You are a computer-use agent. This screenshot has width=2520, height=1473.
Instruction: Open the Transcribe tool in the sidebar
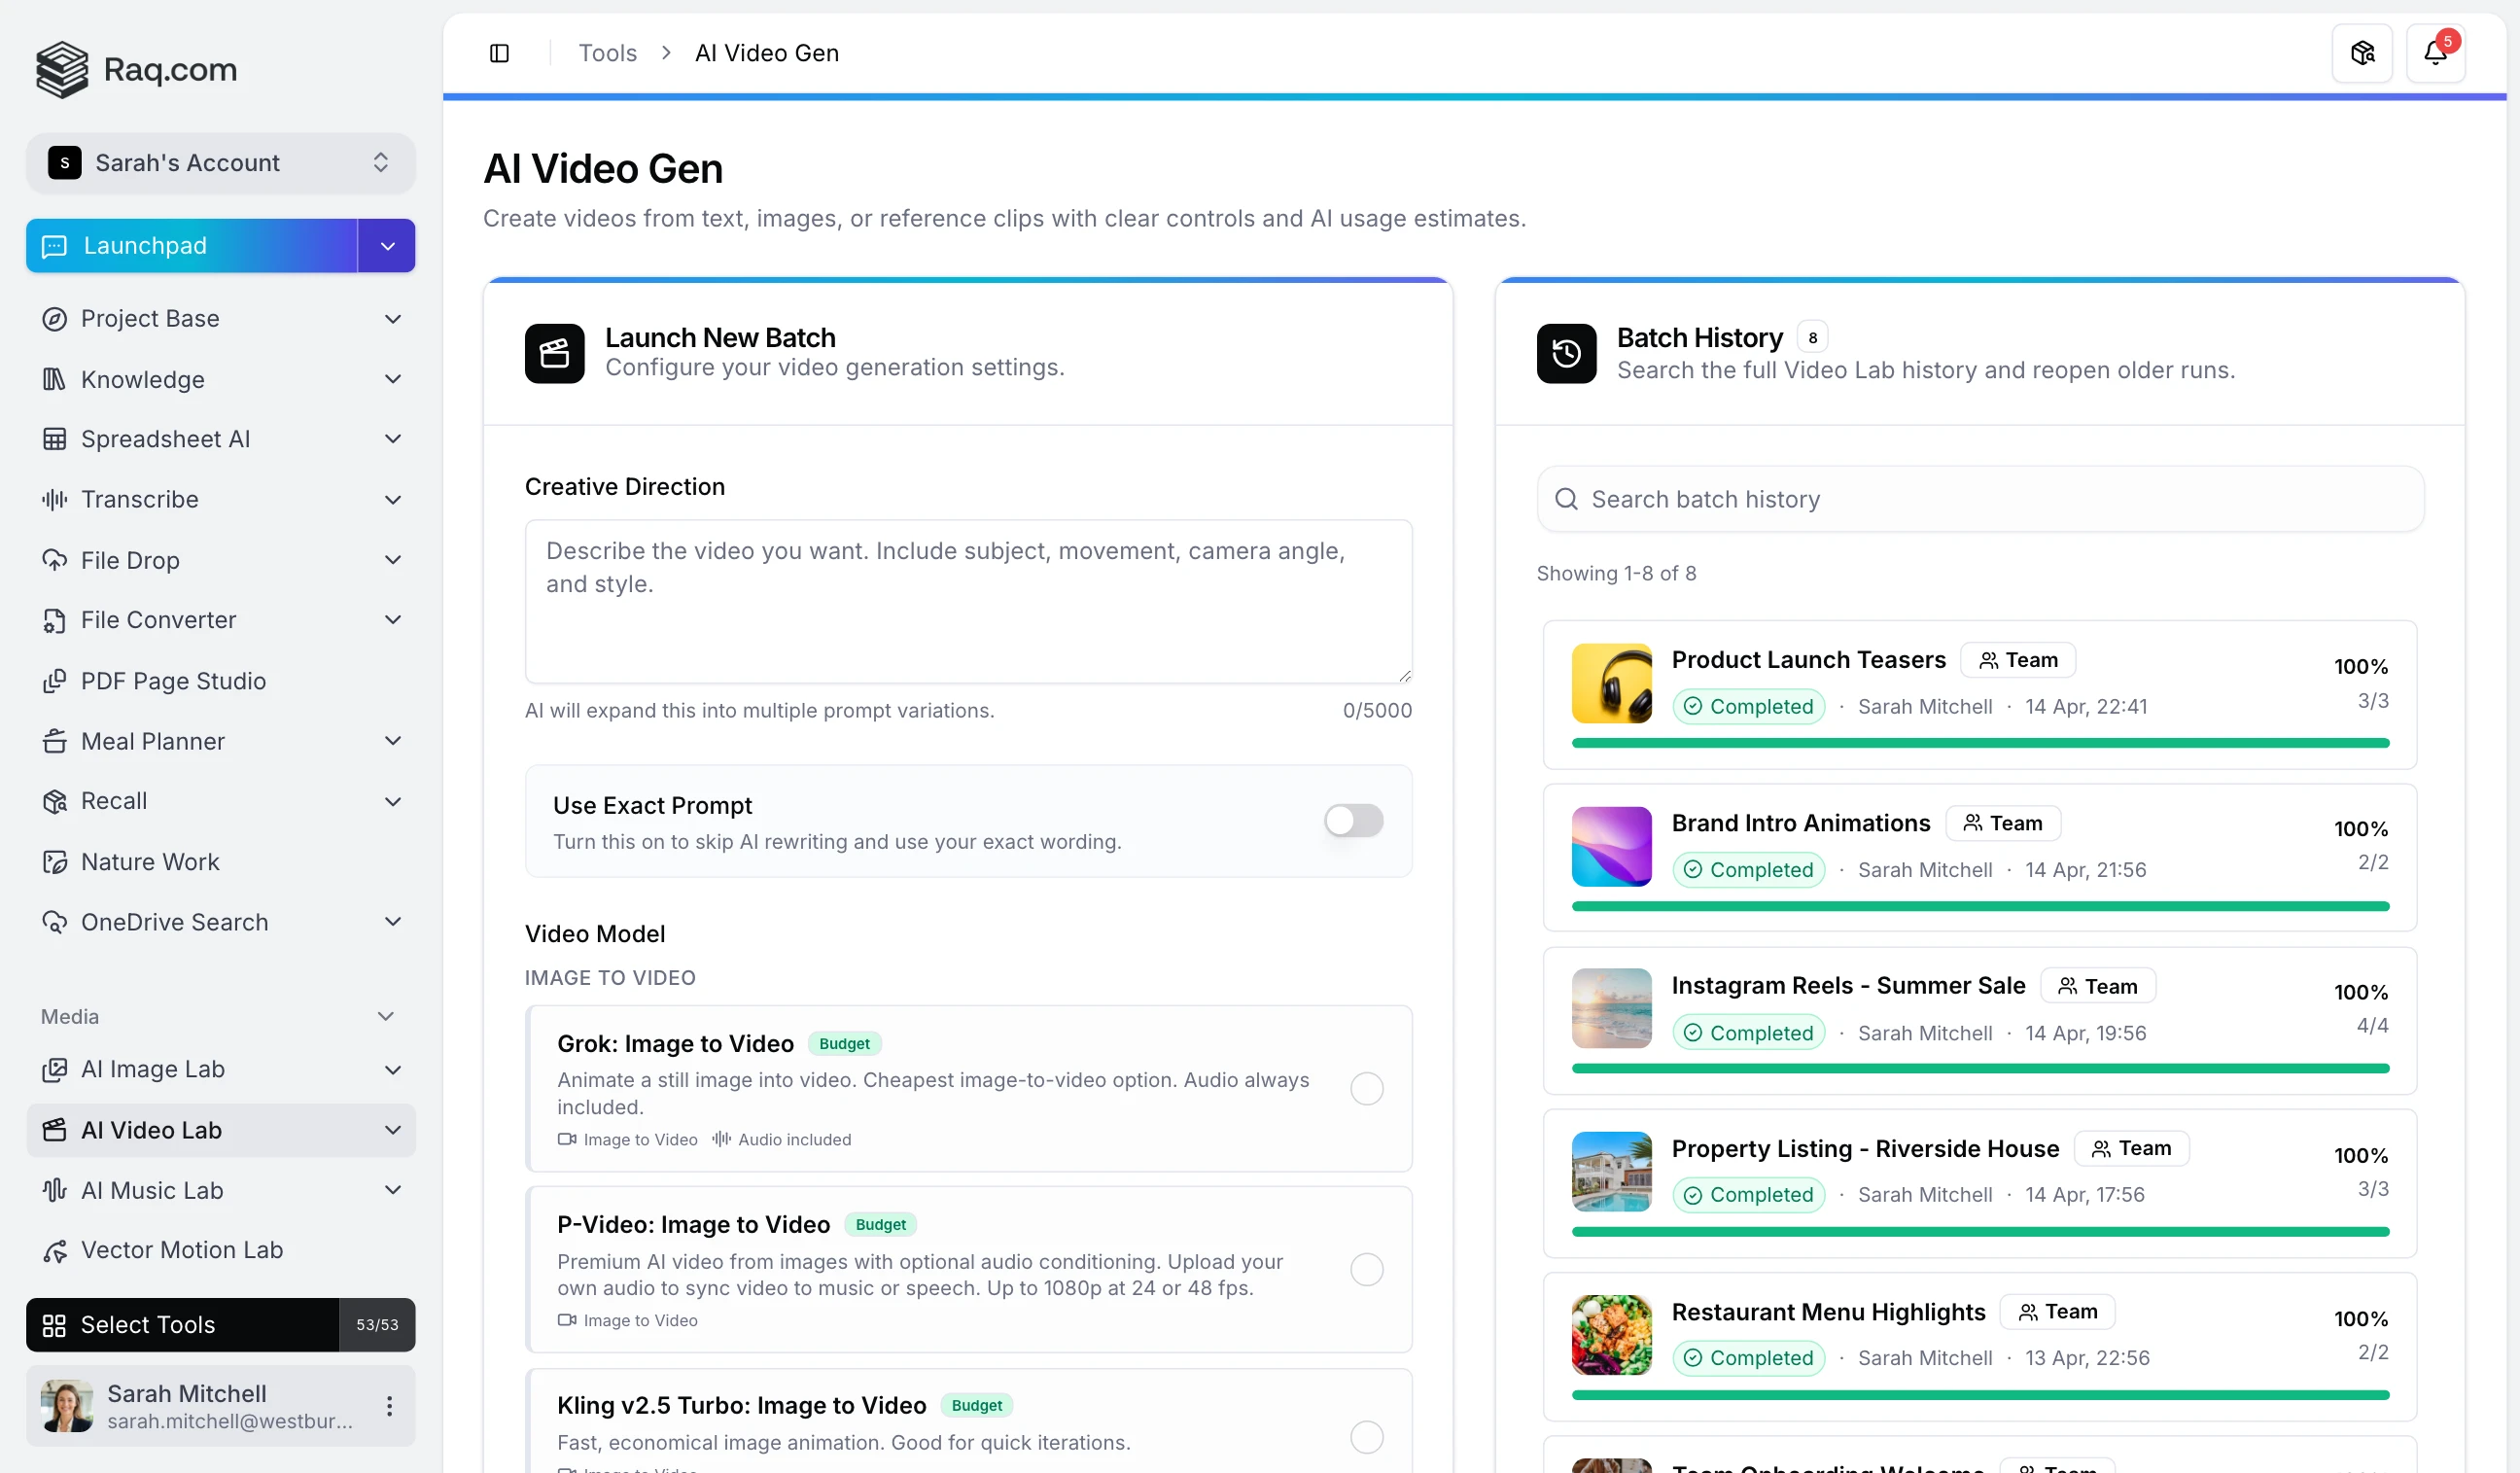[140, 499]
